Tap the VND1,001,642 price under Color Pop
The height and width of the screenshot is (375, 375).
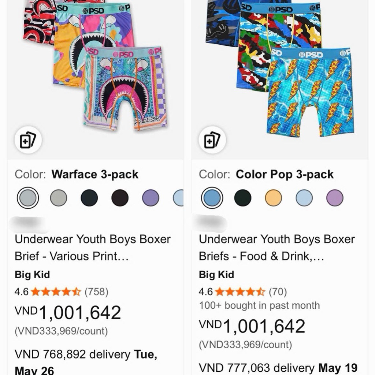coord(252,326)
